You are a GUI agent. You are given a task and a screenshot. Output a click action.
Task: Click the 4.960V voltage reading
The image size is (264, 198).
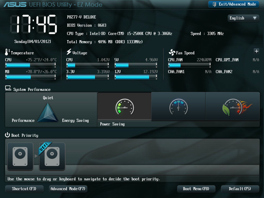pos(151,60)
